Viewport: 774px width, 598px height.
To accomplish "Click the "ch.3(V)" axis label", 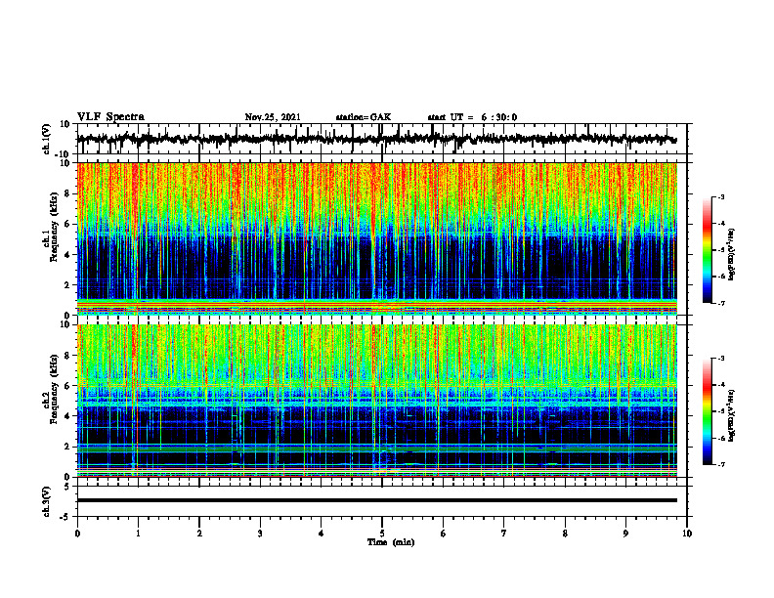I will pyautogui.click(x=47, y=501).
